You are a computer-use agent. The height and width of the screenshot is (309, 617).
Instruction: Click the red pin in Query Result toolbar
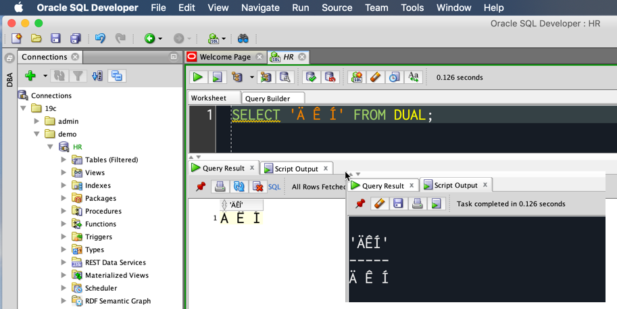[x=201, y=186]
